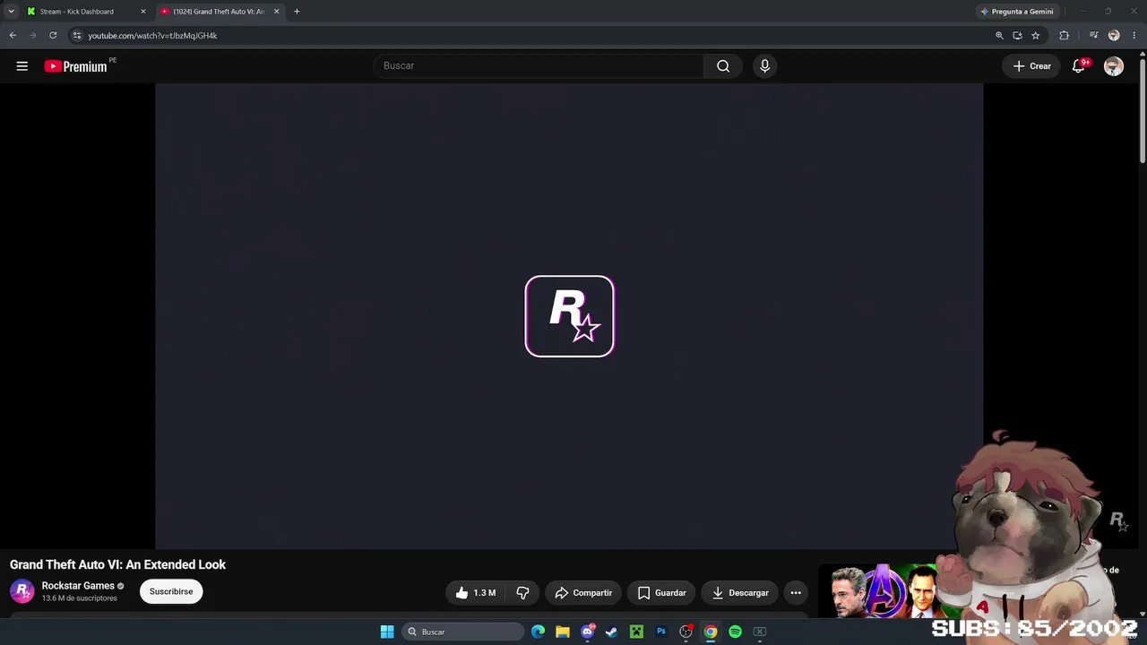Screen dimensions: 1147x645
Task: Click the YouTube search magnifier button
Action: (x=723, y=65)
